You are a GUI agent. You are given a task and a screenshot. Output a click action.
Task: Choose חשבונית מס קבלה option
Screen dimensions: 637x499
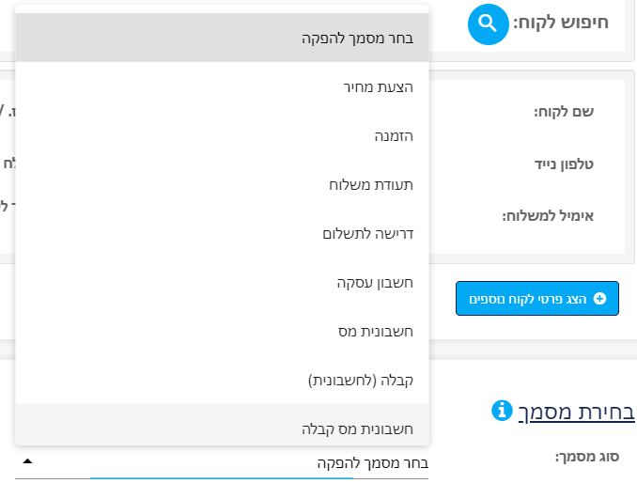222,425
